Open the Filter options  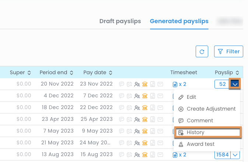(228, 51)
